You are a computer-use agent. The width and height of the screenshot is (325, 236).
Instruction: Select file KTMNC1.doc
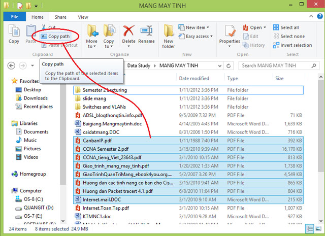click(x=188, y=217)
